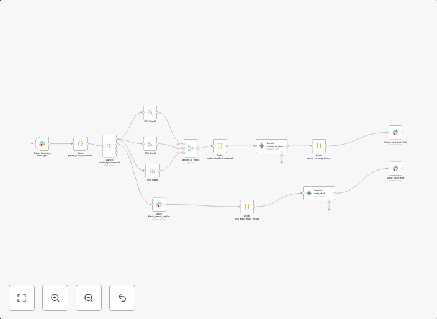Fit the workflow to view
Viewport: 437px width, 319px height.
tap(22, 298)
